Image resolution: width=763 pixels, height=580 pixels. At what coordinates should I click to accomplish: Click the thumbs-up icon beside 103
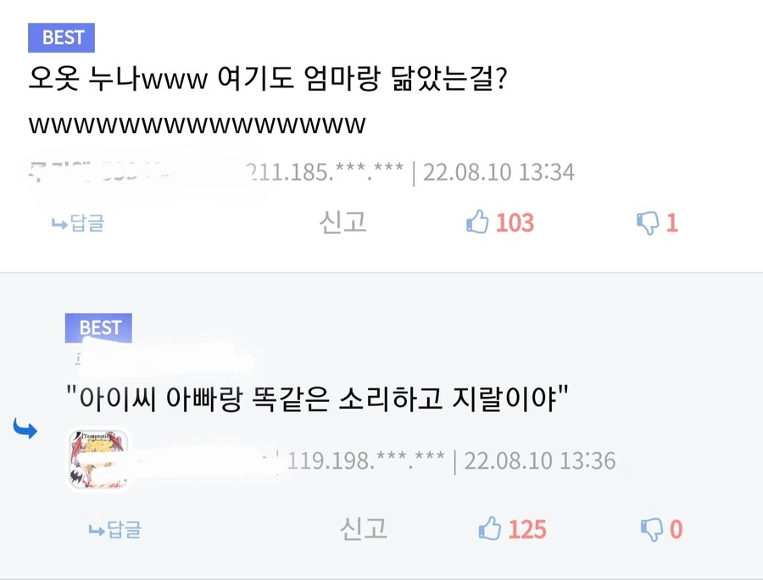477,222
